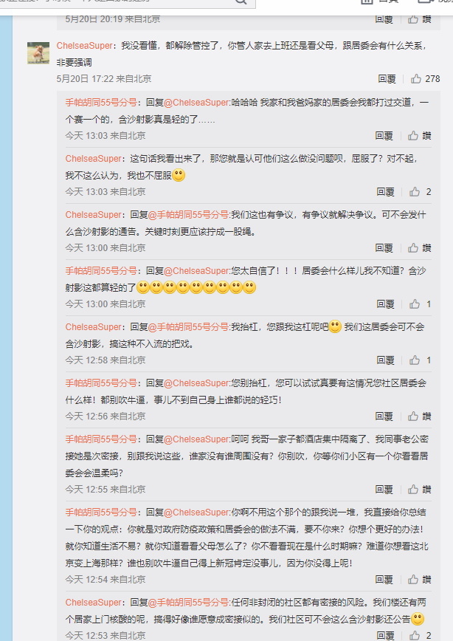This screenshot has width=453, height=641.
Task: Like the 13:00 ChelseaSuper reply about 争议
Action: 419,247
